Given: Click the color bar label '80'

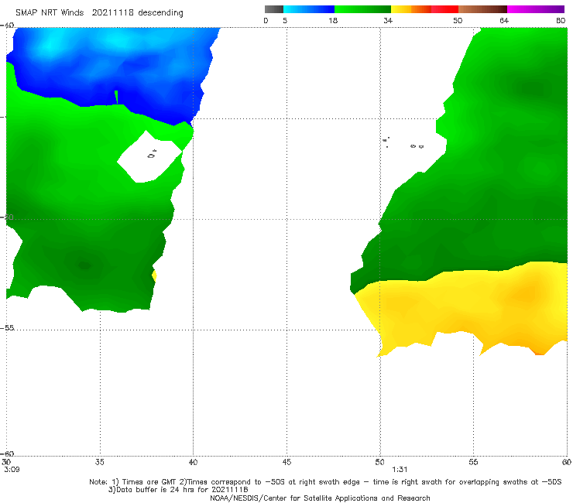Looking at the screenshot, I should [x=561, y=20].
